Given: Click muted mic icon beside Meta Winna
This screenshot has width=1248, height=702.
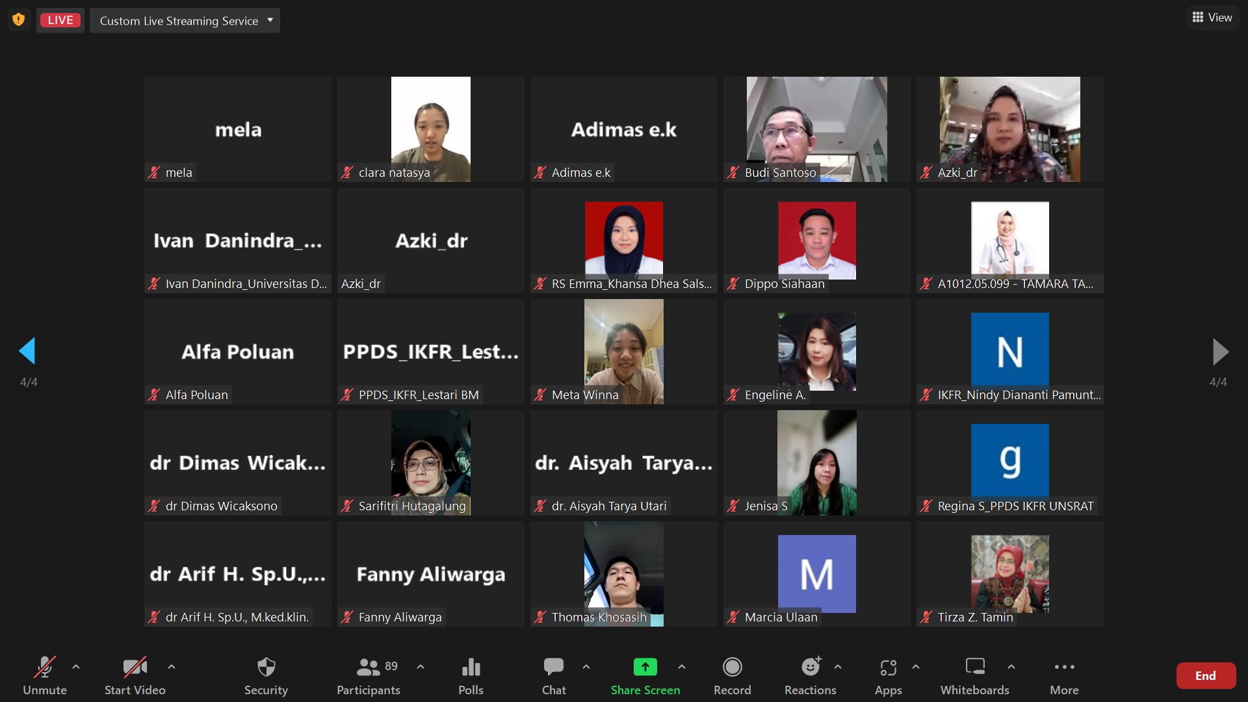Looking at the screenshot, I should (540, 395).
